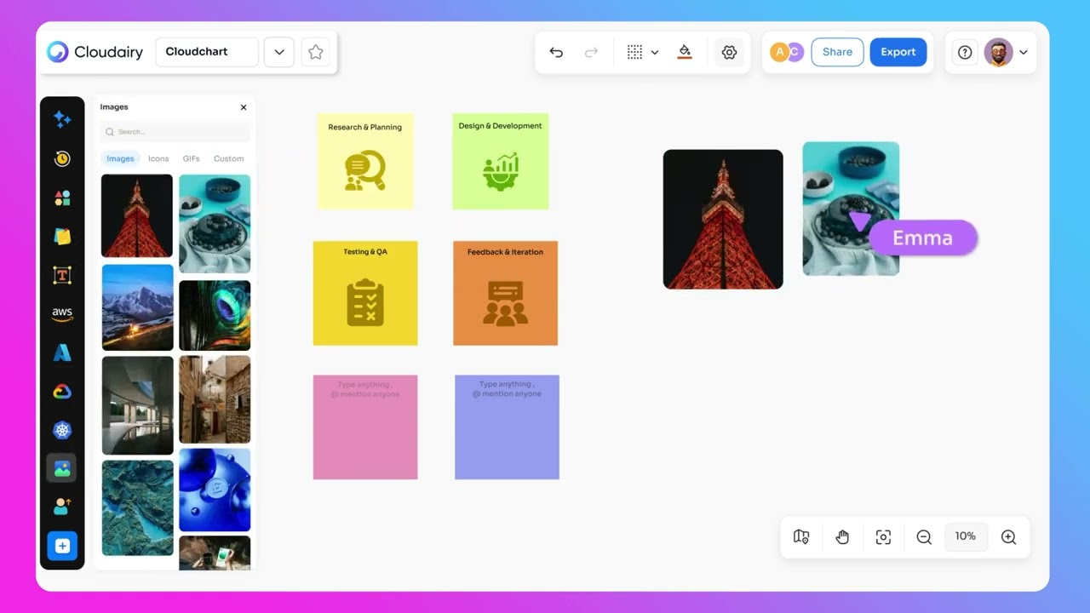
Task: Expand the Cloudchart title dropdown arrow
Action: pyautogui.click(x=279, y=52)
